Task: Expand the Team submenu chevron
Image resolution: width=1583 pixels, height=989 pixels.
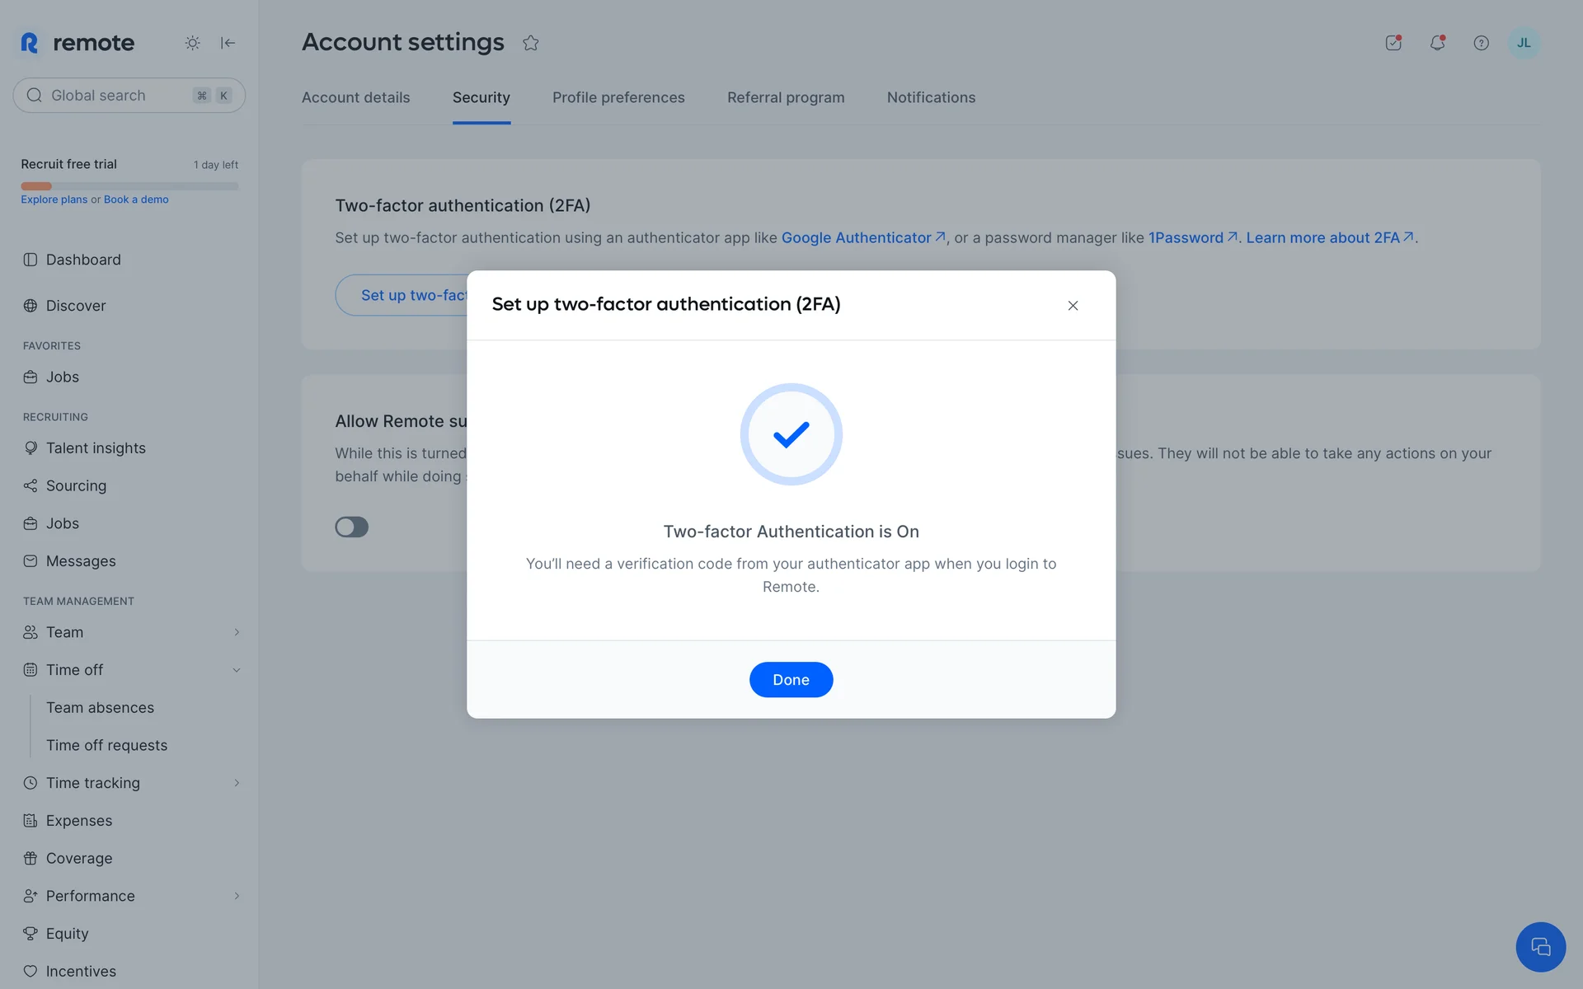Action: click(x=237, y=632)
